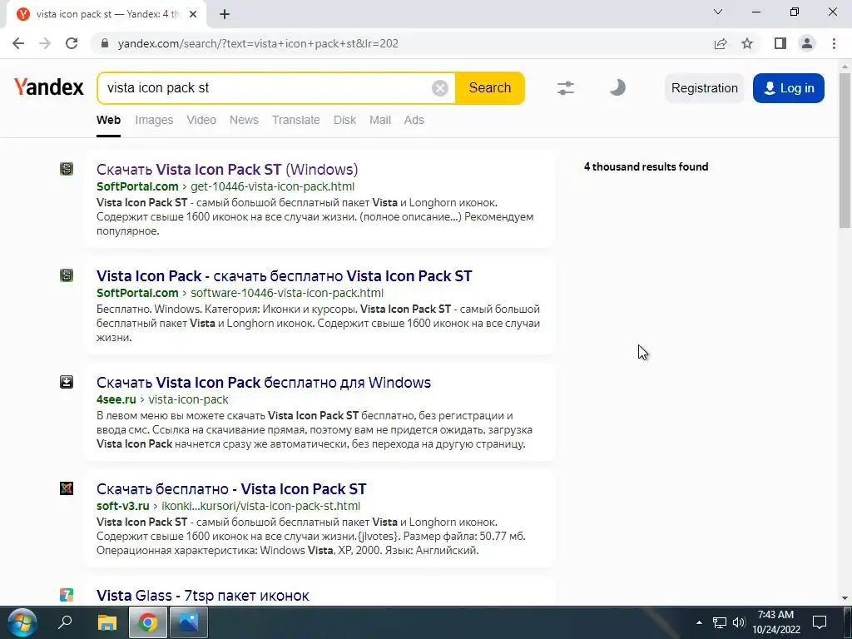
Task: Click favicon of first SoftPortal result
Action: pyautogui.click(x=67, y=169)
